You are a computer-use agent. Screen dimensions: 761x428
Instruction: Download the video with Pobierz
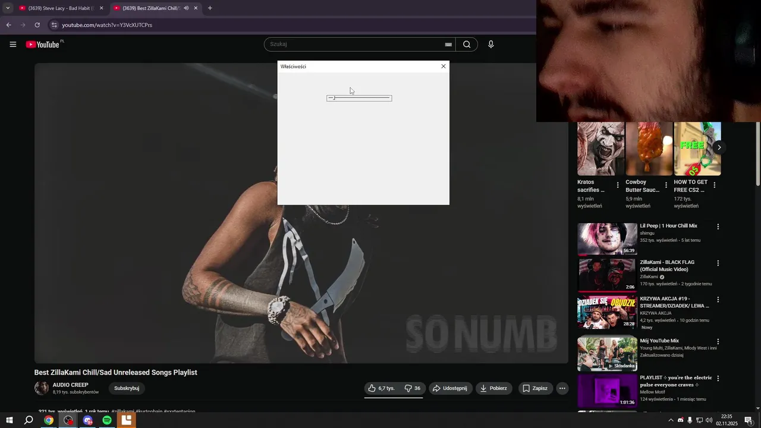point(493,388)
